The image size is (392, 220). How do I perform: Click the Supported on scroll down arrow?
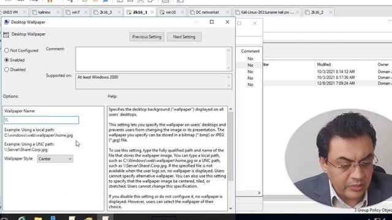(228, 86)
